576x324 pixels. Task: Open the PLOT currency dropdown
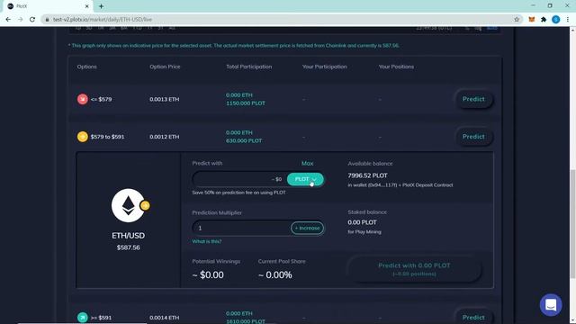(305, 179)
